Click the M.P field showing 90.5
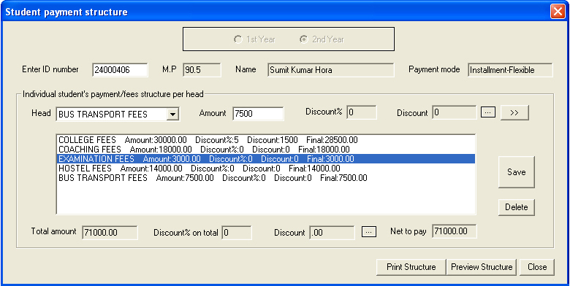 (x=202, y=70)
